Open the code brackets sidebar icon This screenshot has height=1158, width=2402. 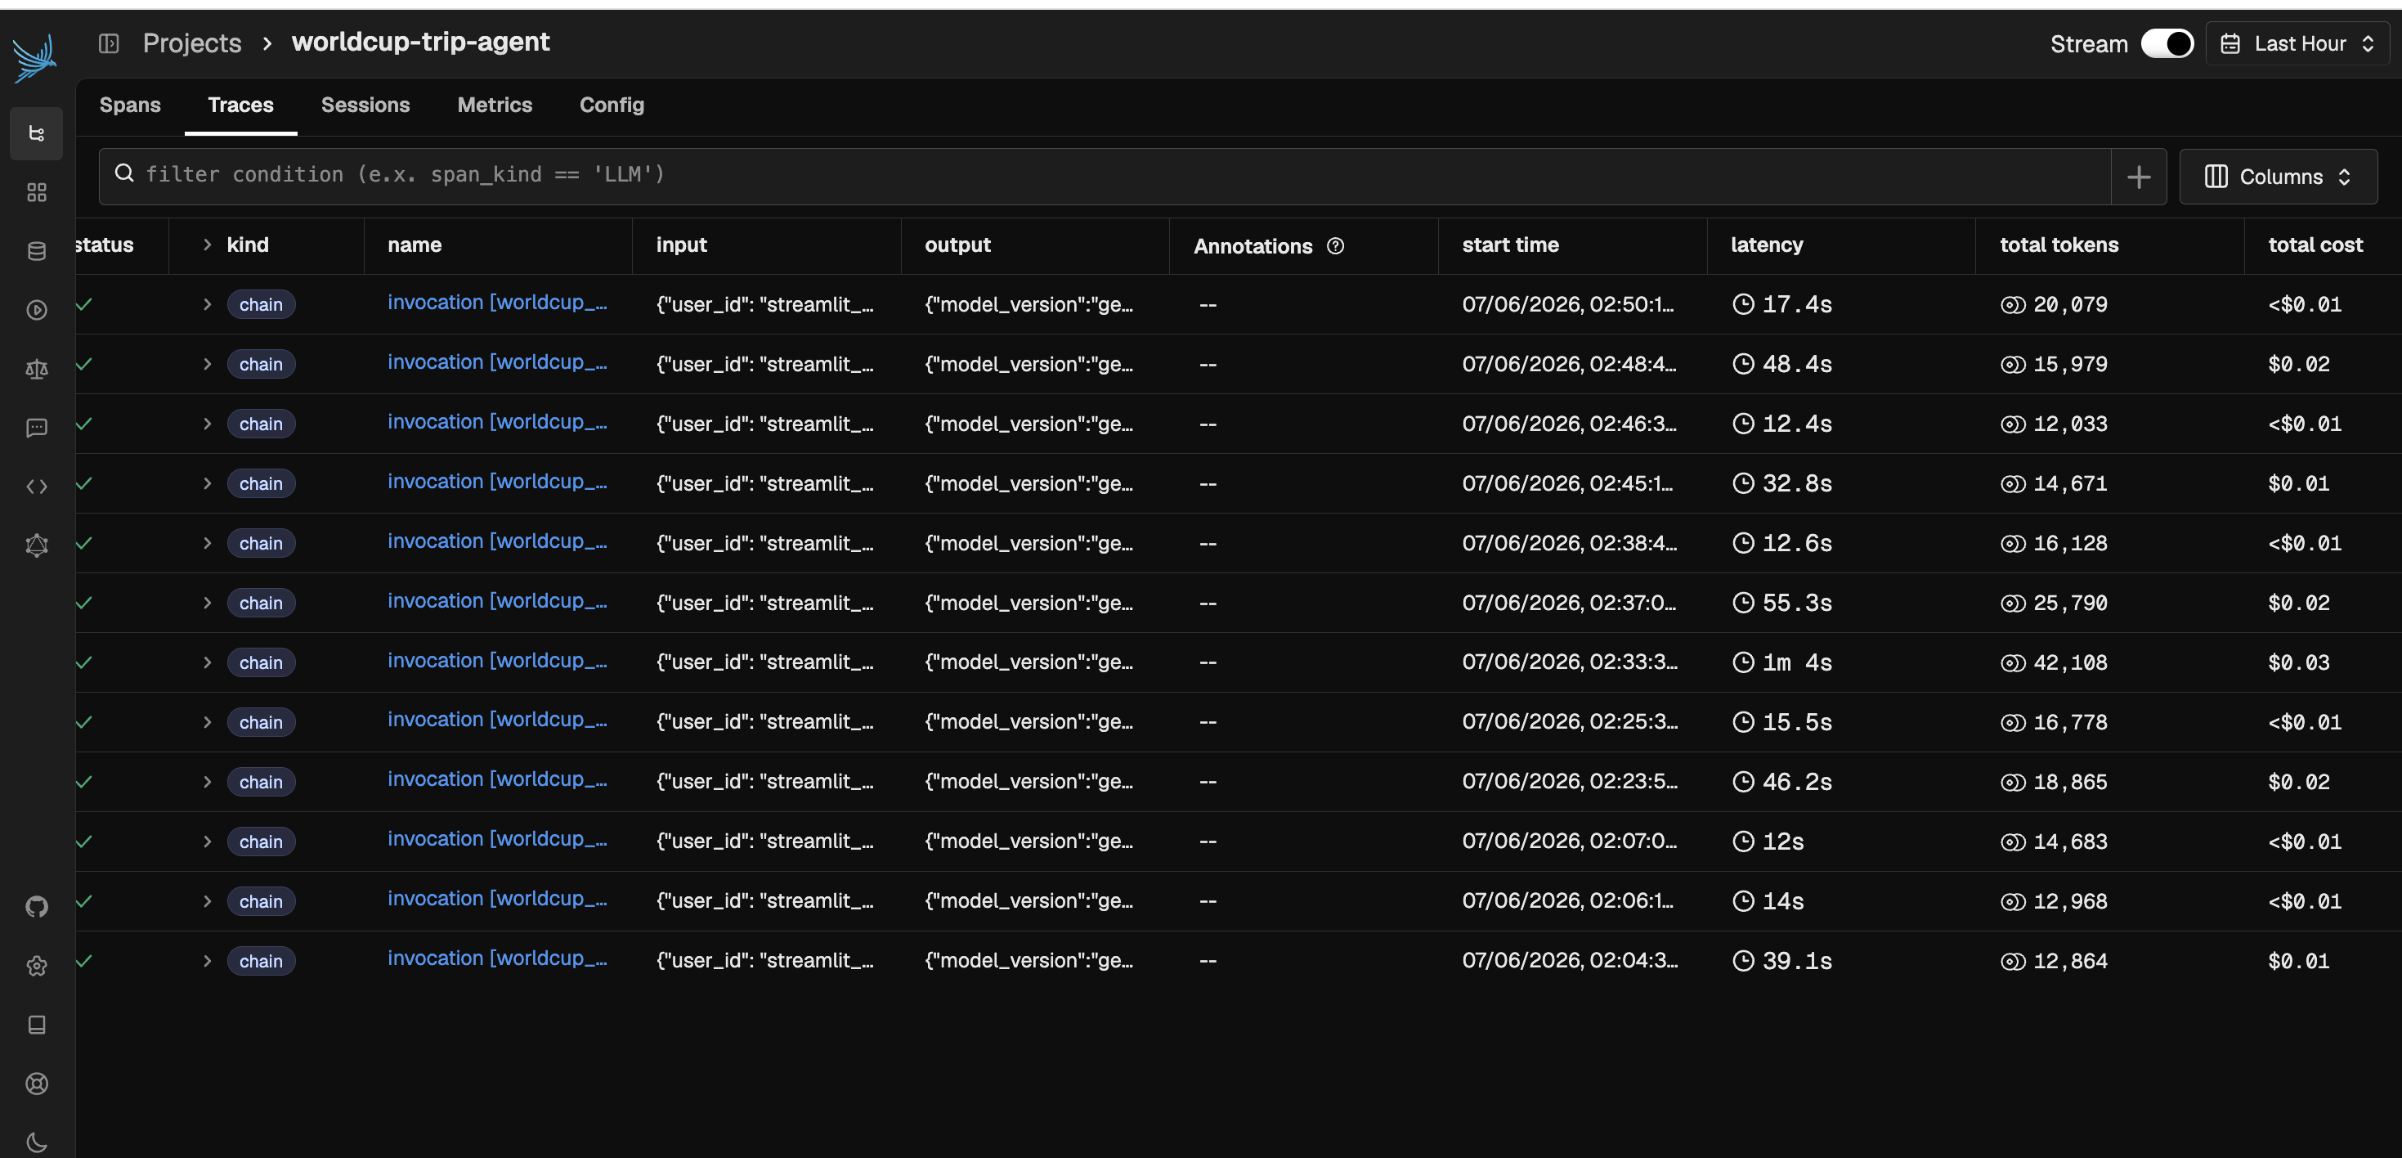tap(36, 487)
